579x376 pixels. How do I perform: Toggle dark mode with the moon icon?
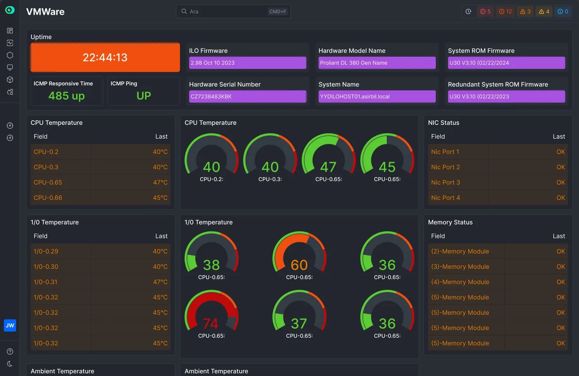click(x=10, y=364)
